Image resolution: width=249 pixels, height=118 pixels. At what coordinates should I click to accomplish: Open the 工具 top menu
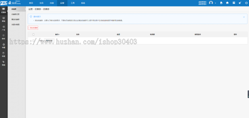point(72,3)
